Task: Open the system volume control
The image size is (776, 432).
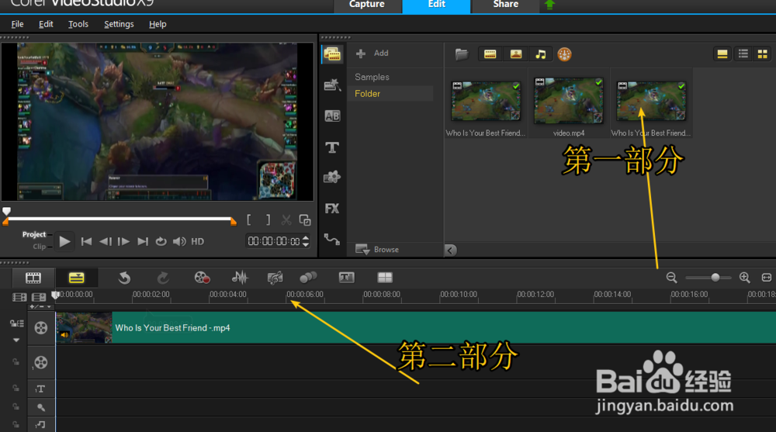Action: pyautogui.click(x=179, y=241)
